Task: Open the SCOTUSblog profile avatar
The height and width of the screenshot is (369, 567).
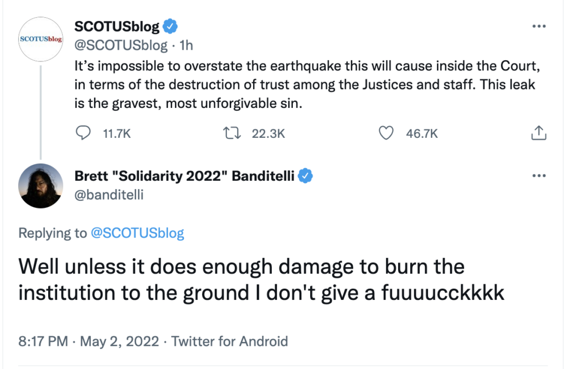Action: 41,39
